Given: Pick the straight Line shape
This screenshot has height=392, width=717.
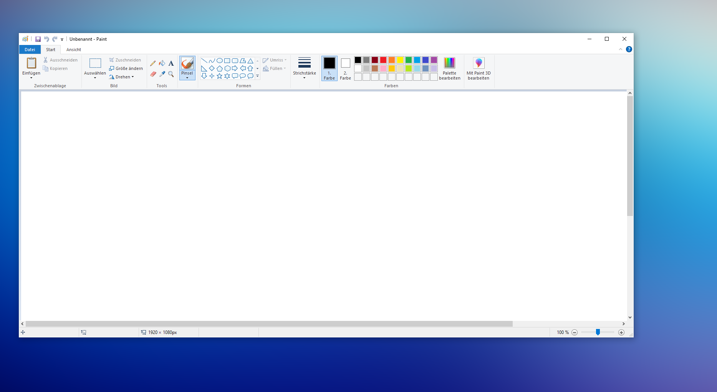Looking at the screenshot, I should click(x=204, y=61).
